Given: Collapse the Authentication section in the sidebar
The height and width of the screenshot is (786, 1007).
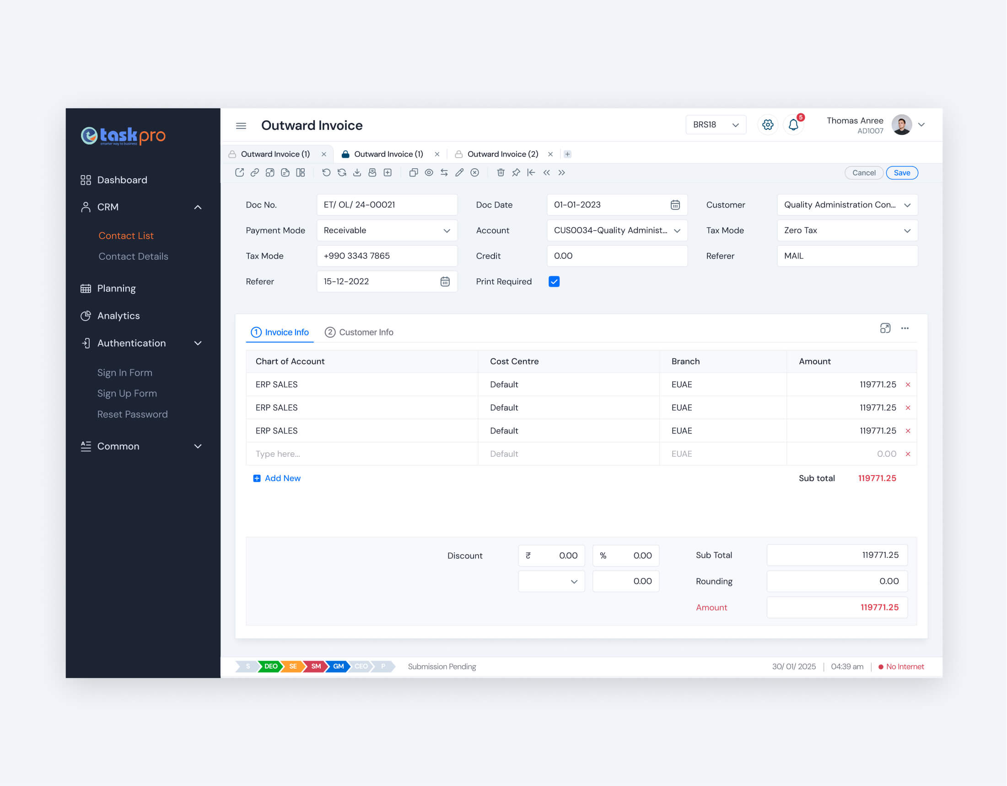Looking at the screenshot, I should 198,343.
